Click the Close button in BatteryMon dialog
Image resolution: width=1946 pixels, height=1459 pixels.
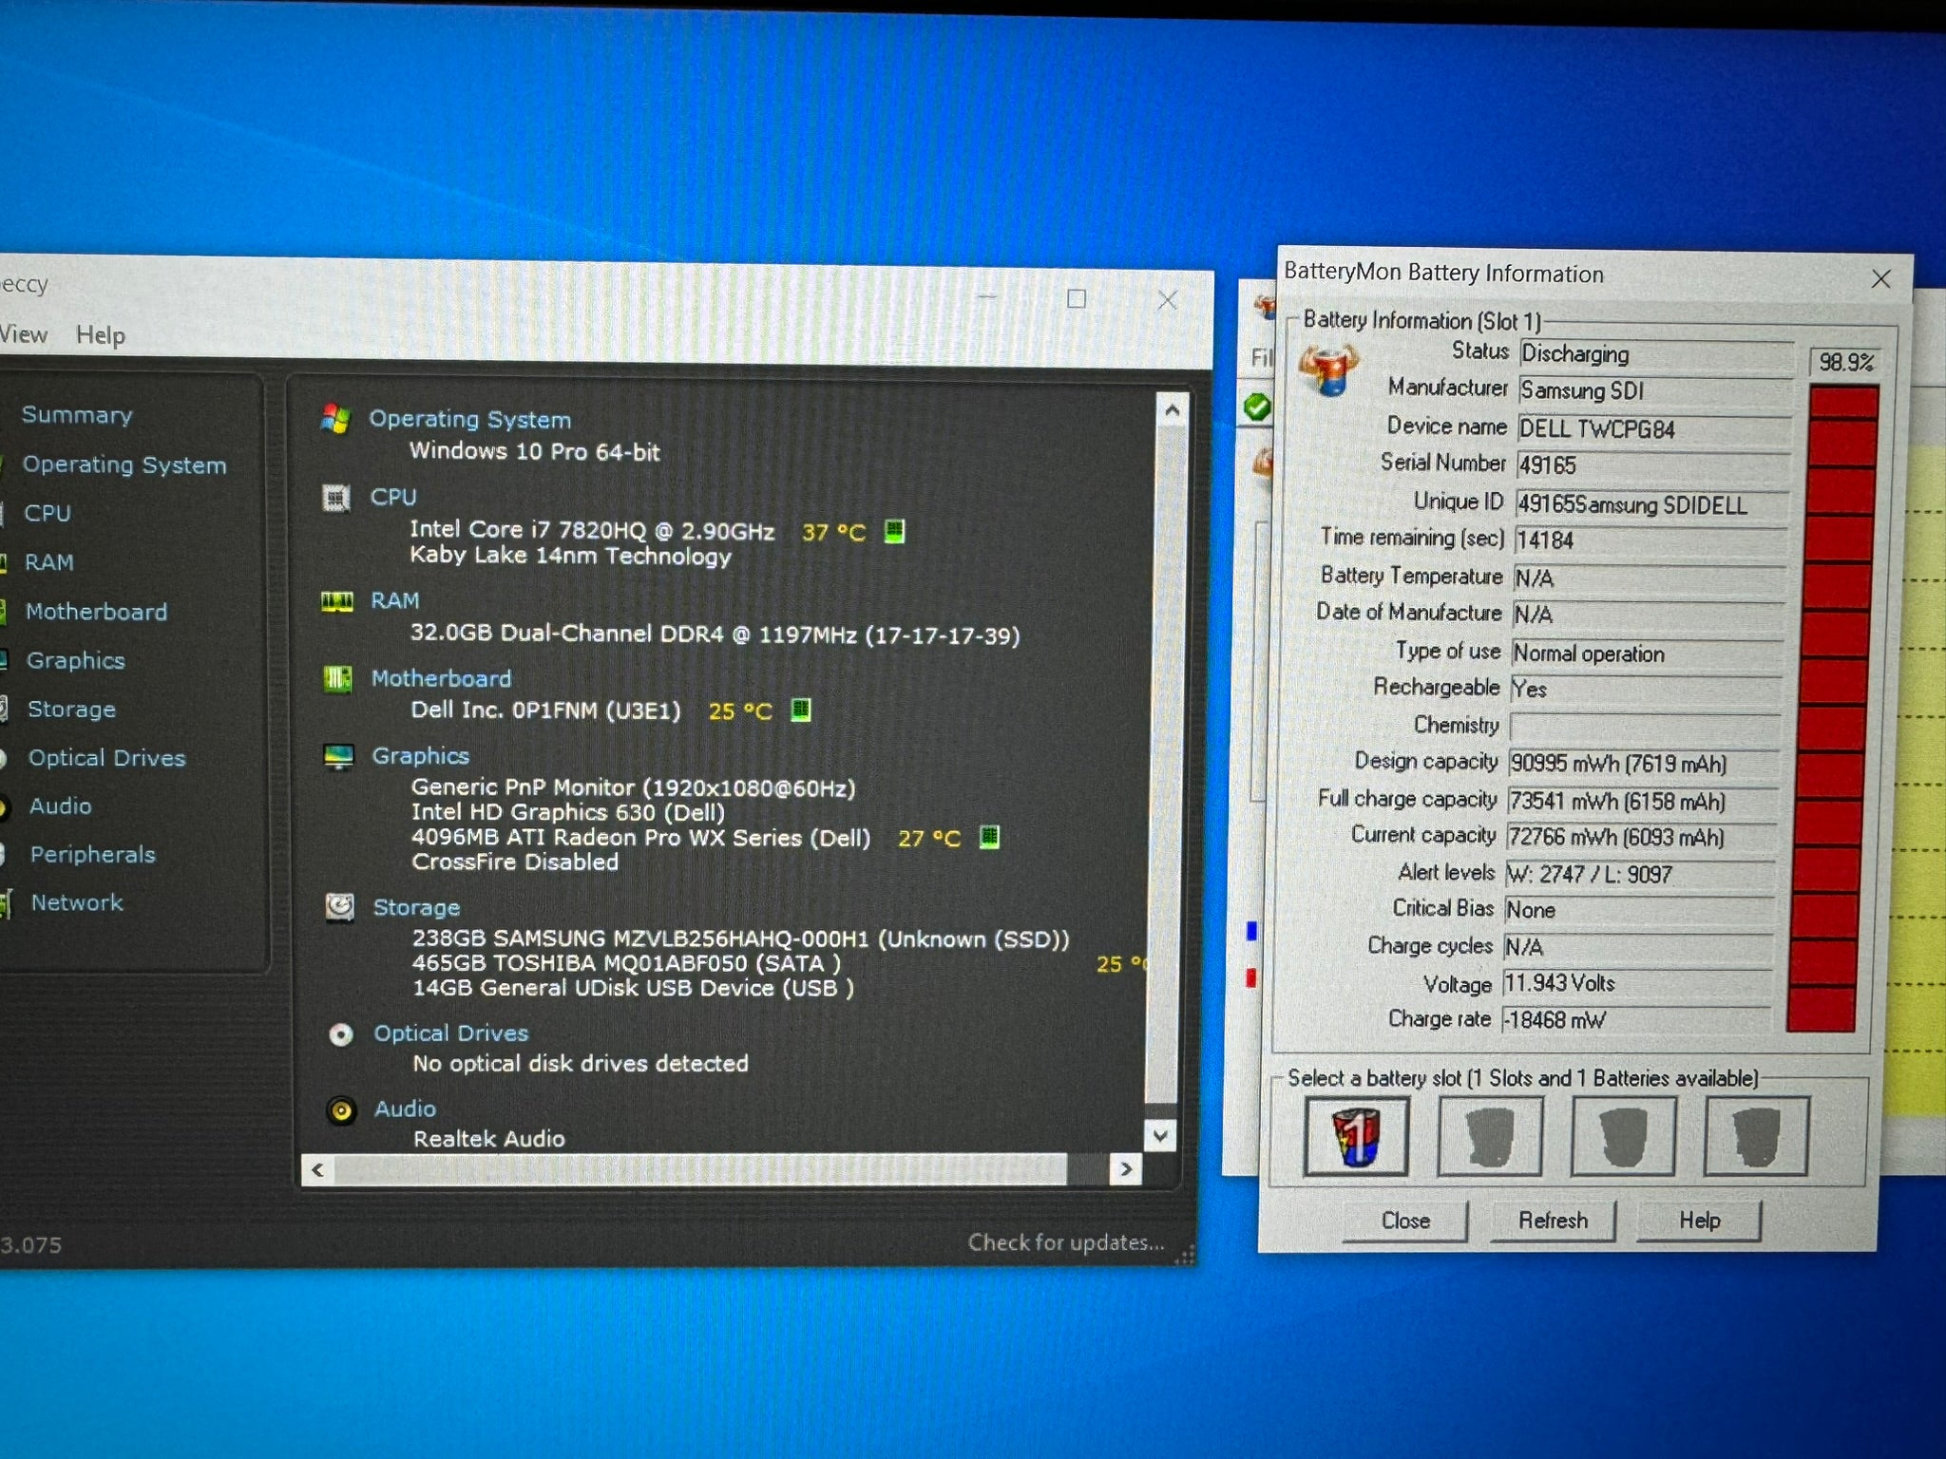click(1405, 1221)
